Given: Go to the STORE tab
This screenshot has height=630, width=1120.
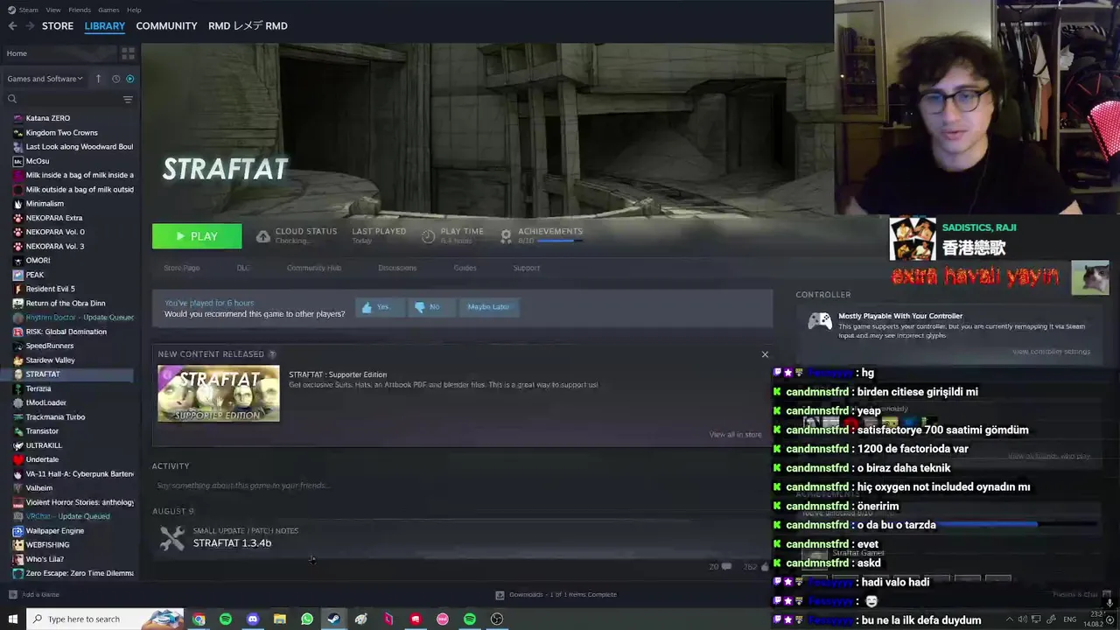Looking at the screenshot, I should [x=58, y=26].
